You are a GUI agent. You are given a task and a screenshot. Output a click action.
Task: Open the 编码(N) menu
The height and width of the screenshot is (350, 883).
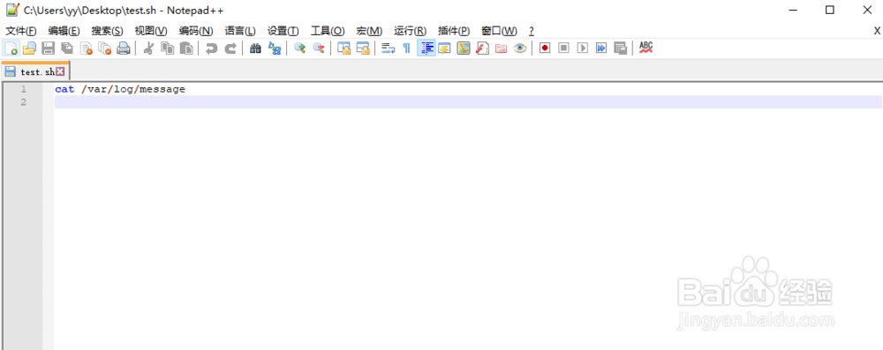[196, 31]
